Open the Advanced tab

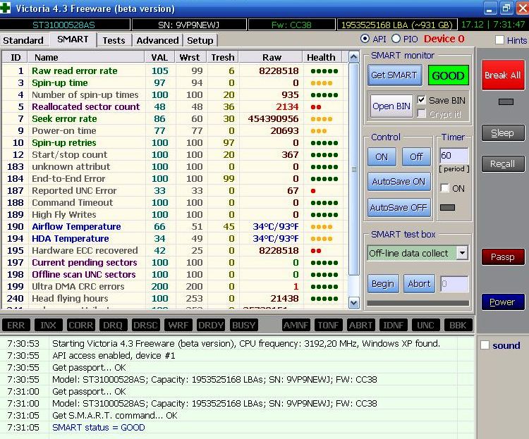pyautogui.click(x=157, y=40)
